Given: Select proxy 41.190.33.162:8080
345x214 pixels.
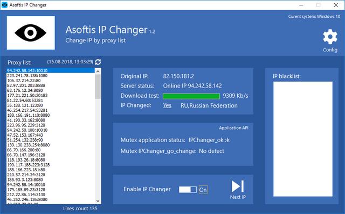Looking at the screenshot, I should point(51,120).
